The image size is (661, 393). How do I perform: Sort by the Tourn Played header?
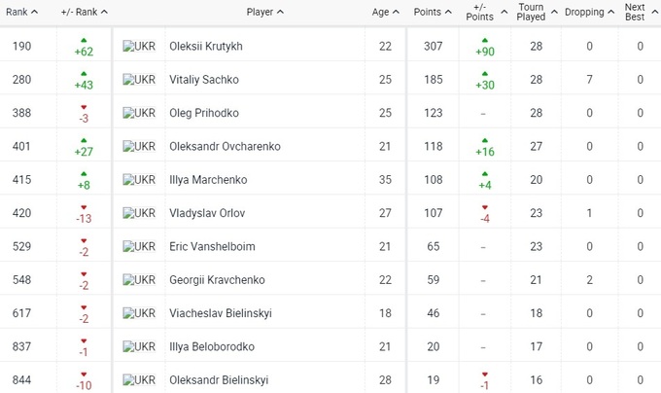pyautogui.click(x=531, y=13)
